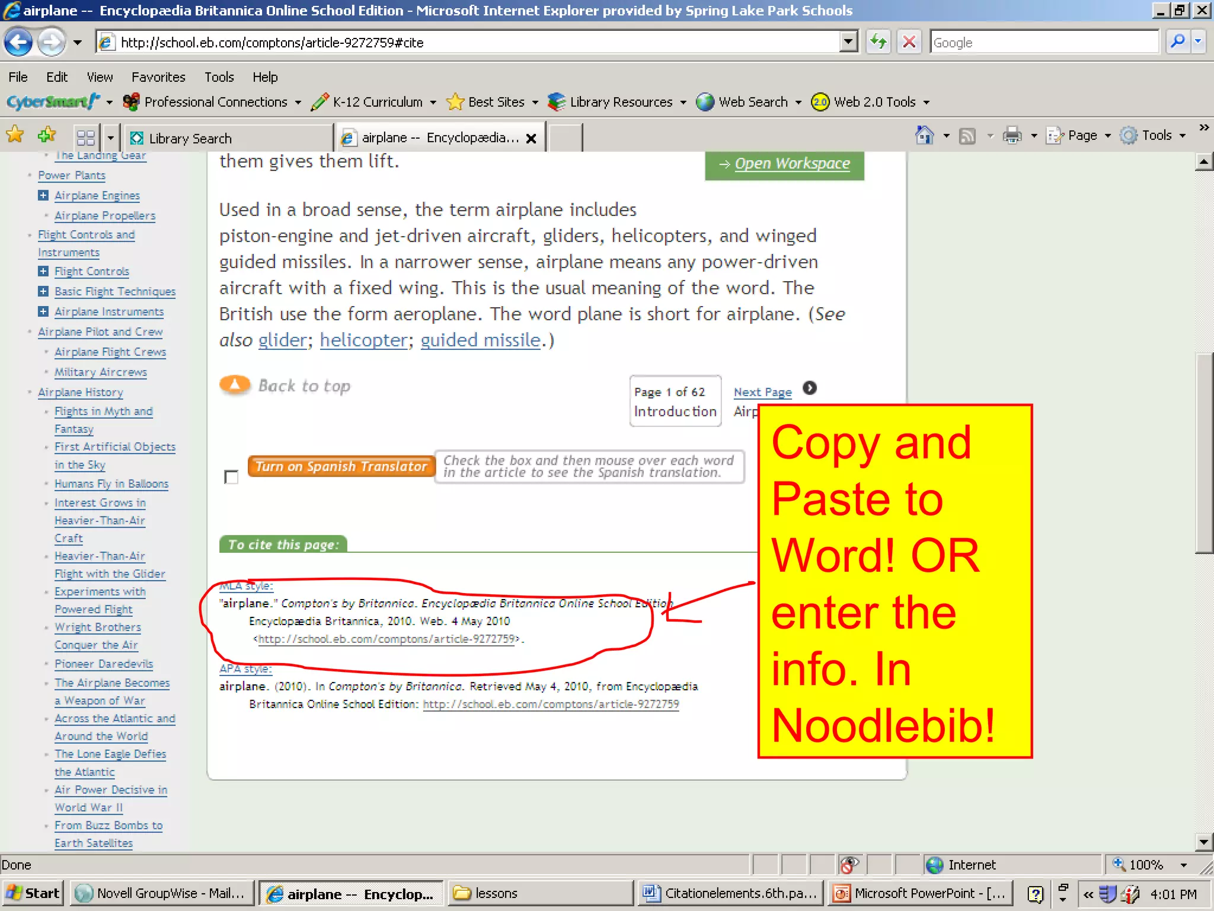Click the popup blocker icon in status bar
Viewport: 1214px width, 911px height.
click(849, 865)
